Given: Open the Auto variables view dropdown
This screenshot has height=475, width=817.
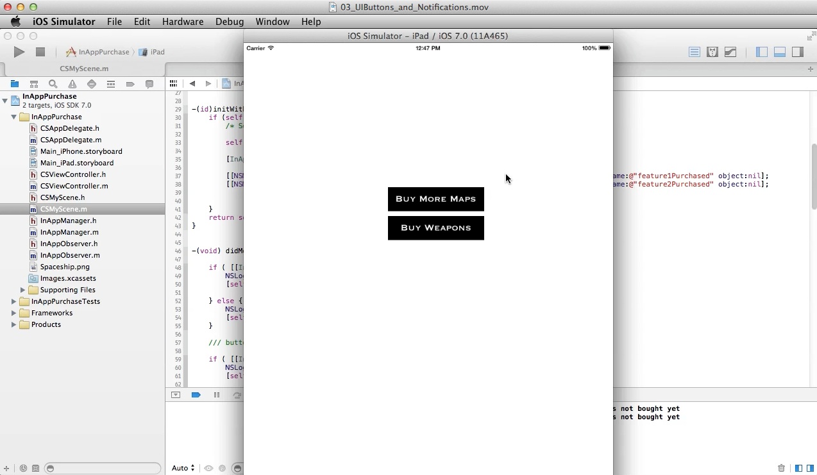Looking at the screenshot, I should coord(183,469).
